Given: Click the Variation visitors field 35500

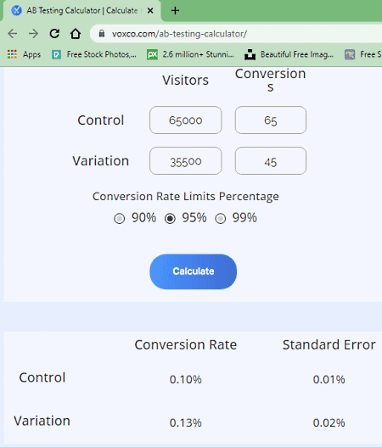Looking at the screenshot, I should (185, 161).
